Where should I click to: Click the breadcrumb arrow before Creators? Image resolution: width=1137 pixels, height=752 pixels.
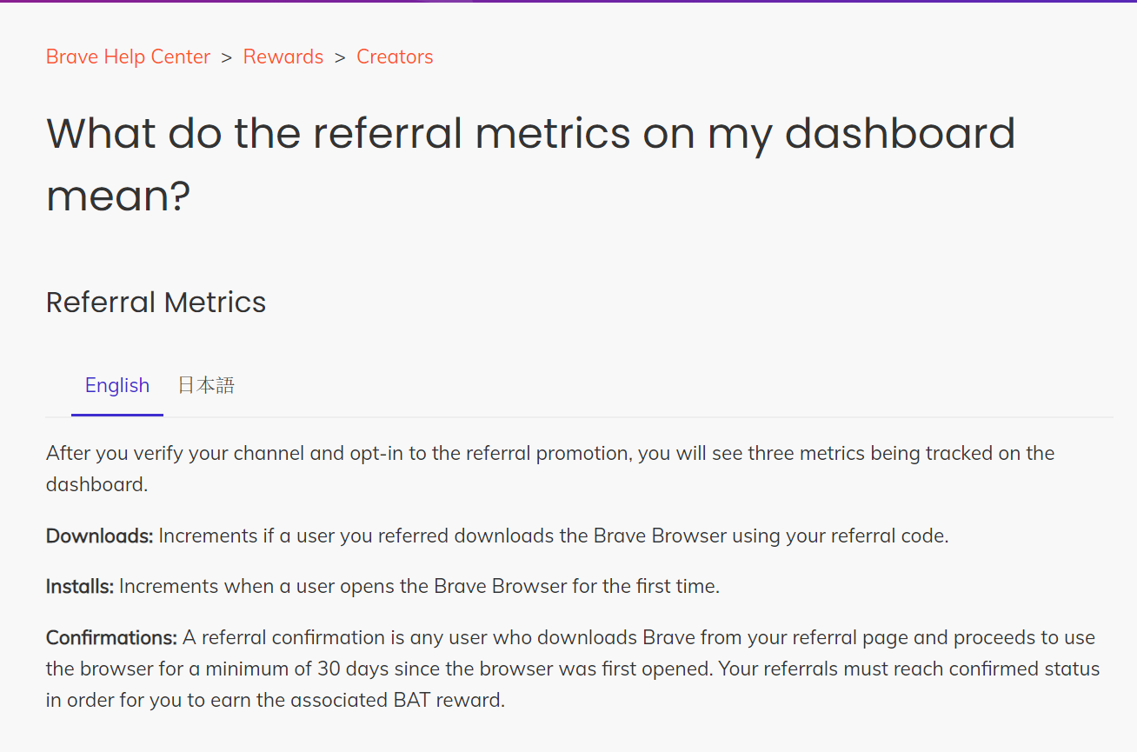340,57
